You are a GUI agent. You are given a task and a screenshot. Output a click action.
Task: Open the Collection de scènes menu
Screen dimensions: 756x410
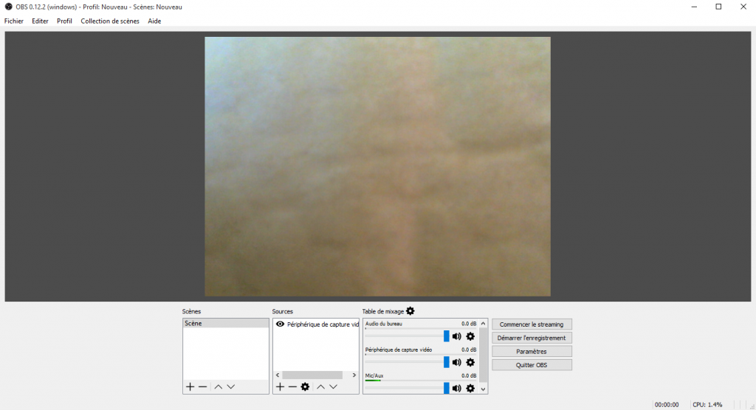pyautogui.click(x=110, y=21)
